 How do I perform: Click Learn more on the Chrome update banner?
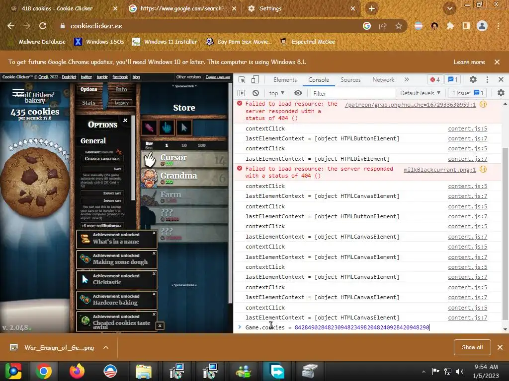click(x=469, y=62)
